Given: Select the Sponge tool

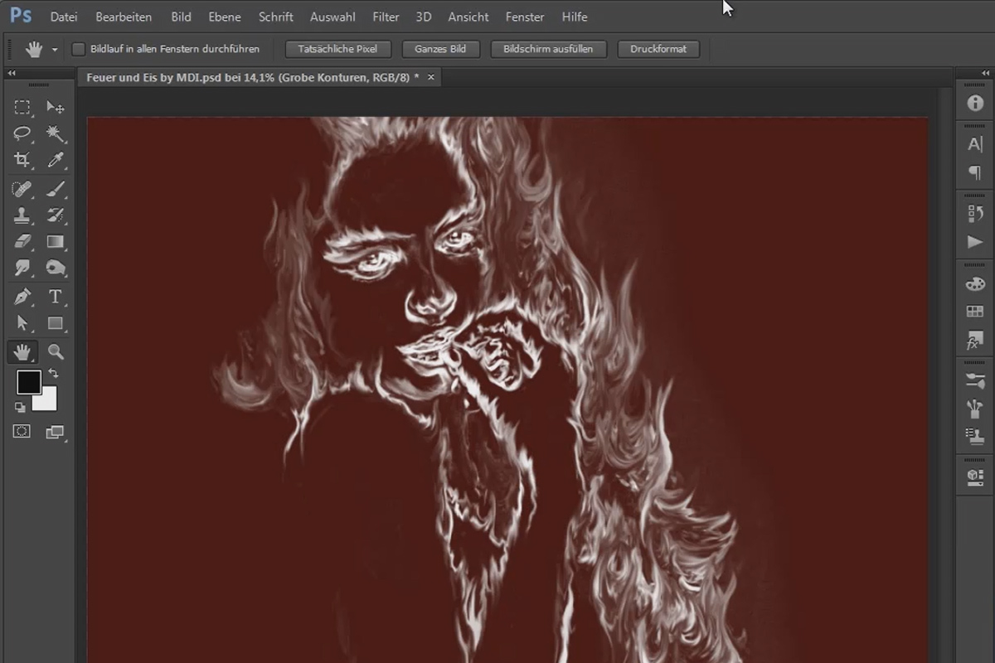Looking at the screenshot, I should [56, 268].
